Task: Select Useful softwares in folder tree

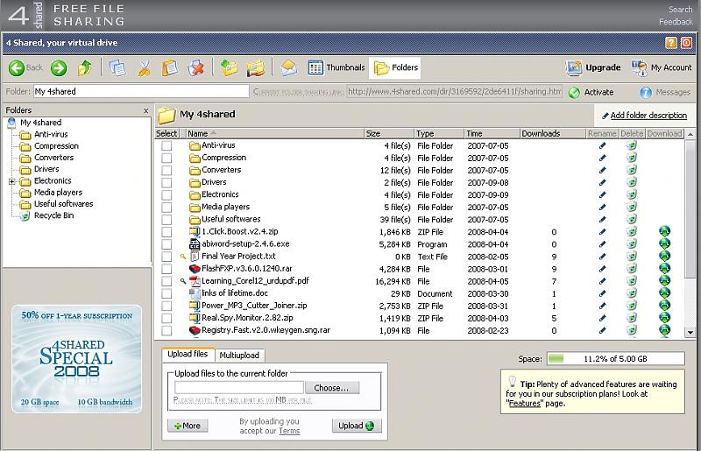Action: (63, 204)
